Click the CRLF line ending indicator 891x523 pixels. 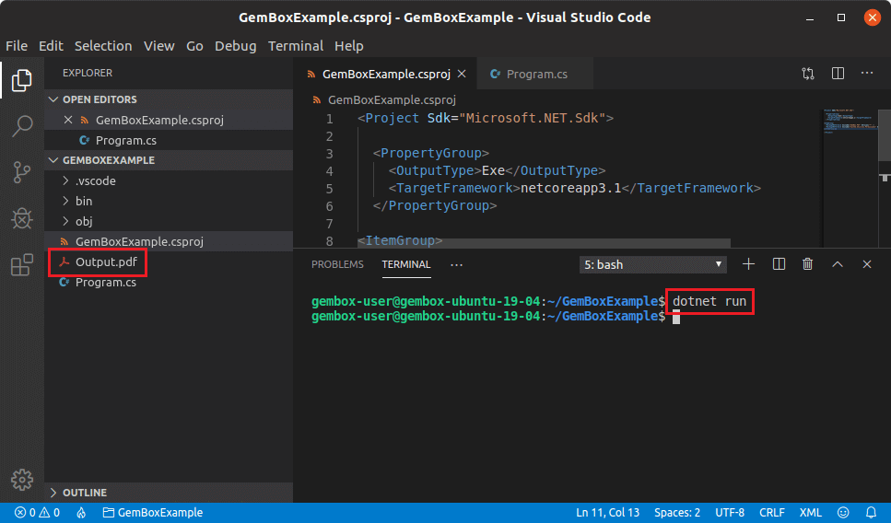771,513
